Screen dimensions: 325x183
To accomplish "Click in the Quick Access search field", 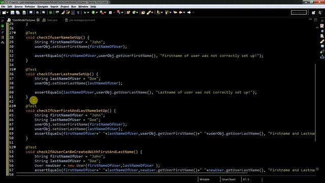I will (x=299, y=12).
